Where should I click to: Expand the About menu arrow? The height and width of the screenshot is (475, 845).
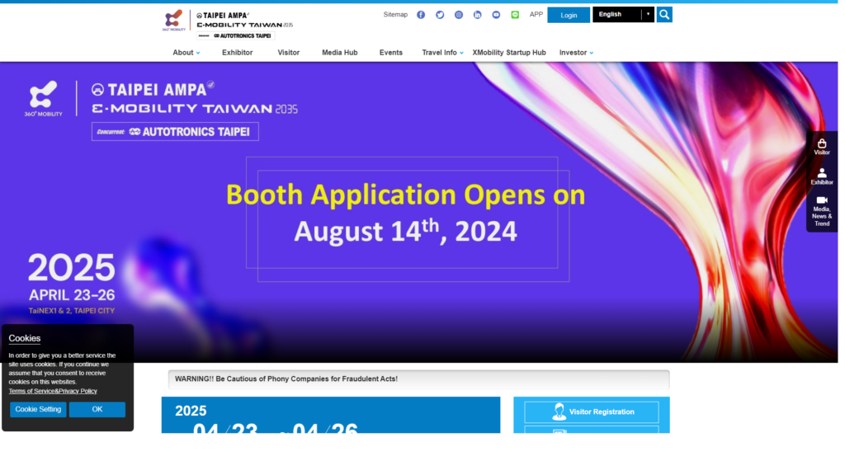click(200, 54)
